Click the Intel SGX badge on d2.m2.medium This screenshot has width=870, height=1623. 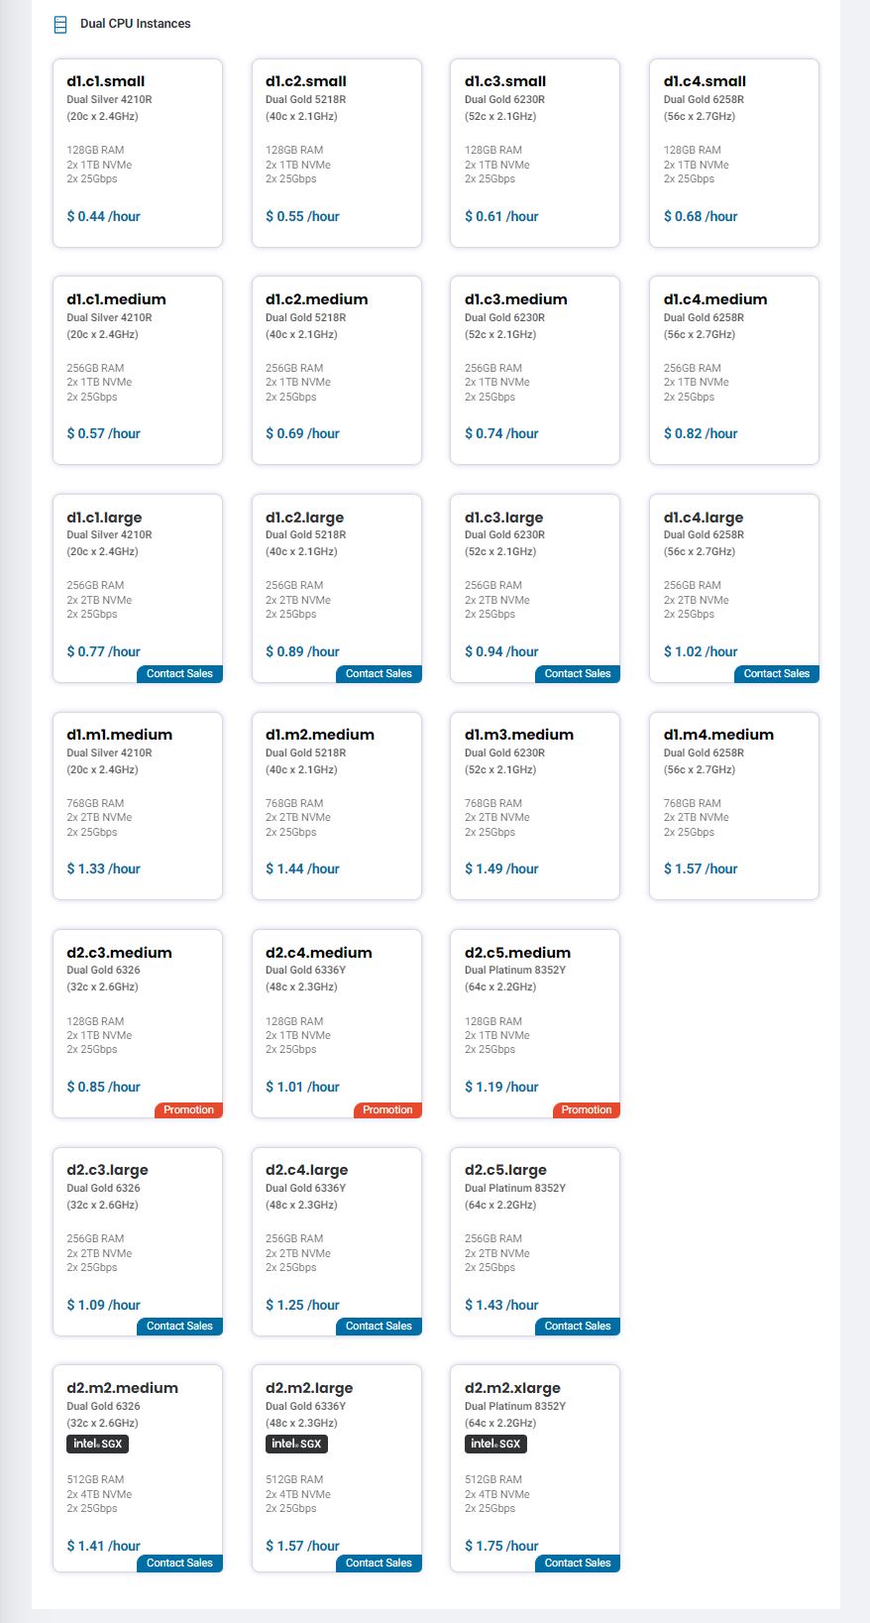(98, 1444)
